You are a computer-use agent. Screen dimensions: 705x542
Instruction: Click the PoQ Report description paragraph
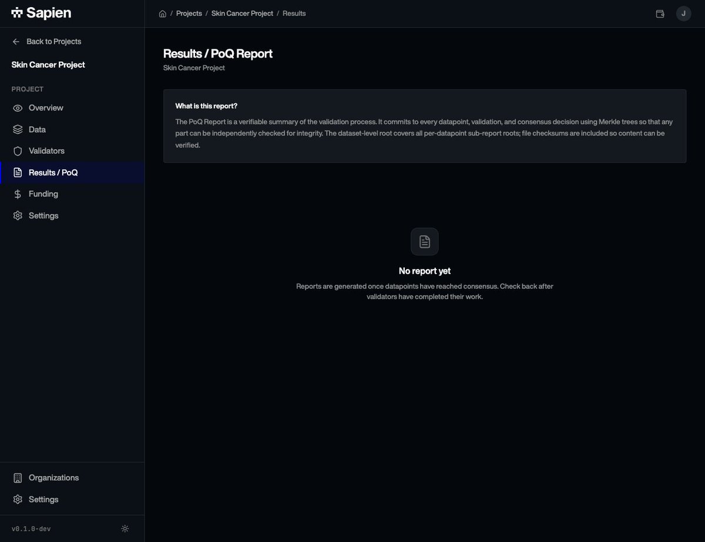[x=424, y=133]
